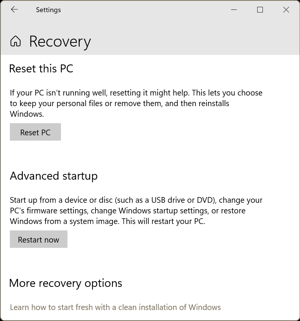Maximize the Settings window
The width and height of the screenshot is (300, 321).
click(259, 10)
